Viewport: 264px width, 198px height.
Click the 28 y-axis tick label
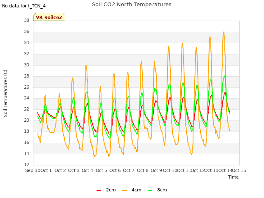[x=26, y=76]
